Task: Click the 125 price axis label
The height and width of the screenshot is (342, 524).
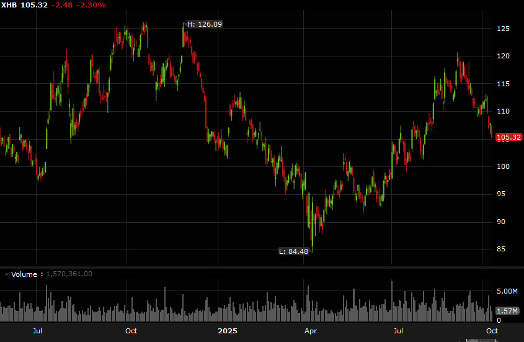Action: click(503, 29)
